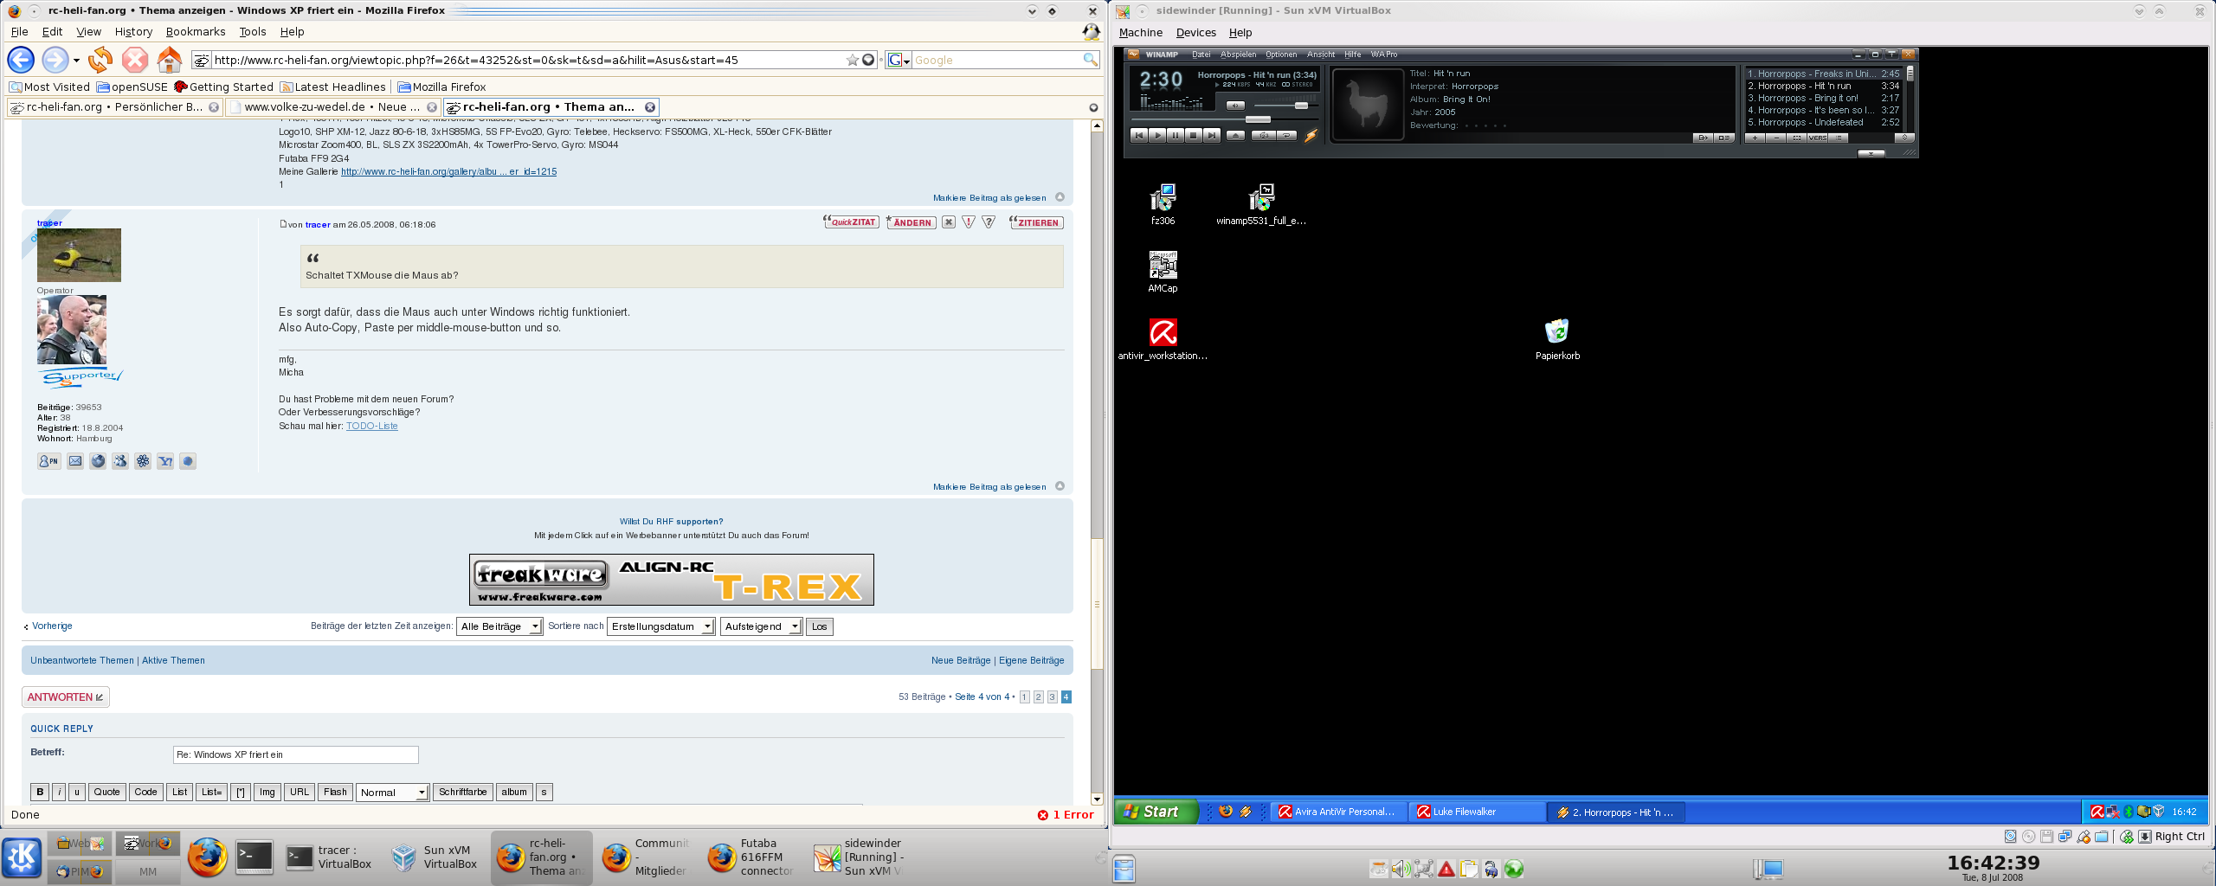Open Firefox Bookmarks menu
The height and width of the screenshot is (886, 2216).
coord(196,31)
